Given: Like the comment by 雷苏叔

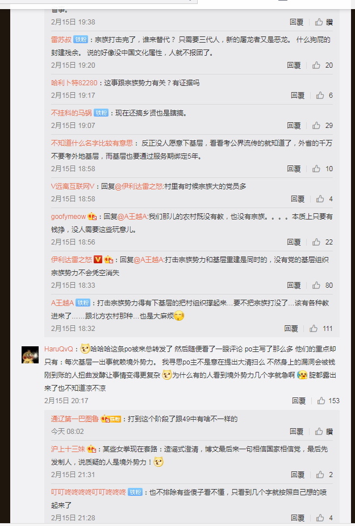Looking at the screenshot, I should [316, 65].
